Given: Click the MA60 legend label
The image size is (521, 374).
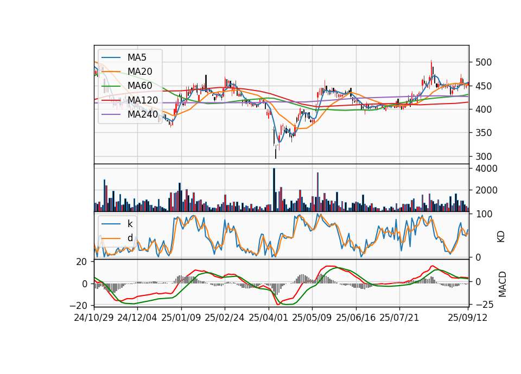Looking at the screenshot, I should (139, 86).
